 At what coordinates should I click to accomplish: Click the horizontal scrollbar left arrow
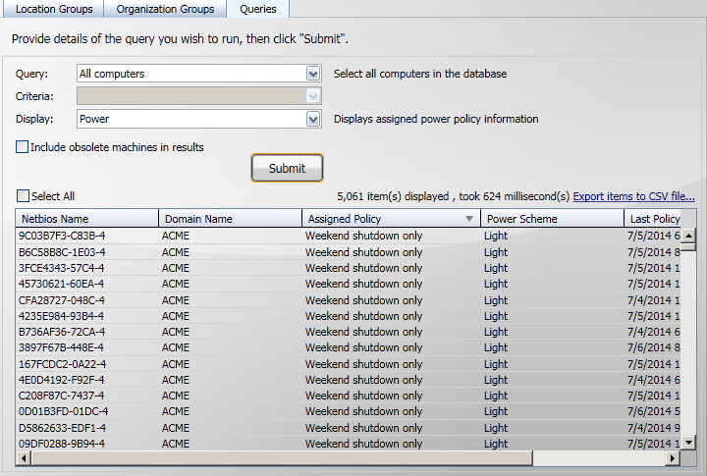coord(24,458)
